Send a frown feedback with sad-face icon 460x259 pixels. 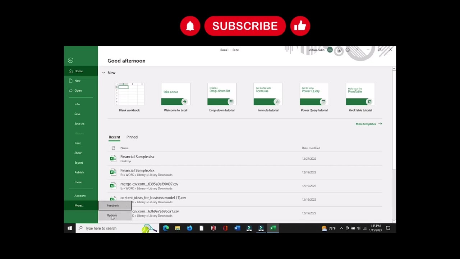tap(348, 50)
